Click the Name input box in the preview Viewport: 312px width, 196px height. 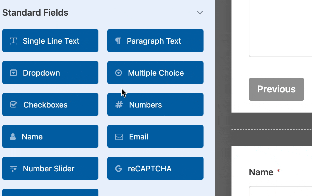click(280, 192)
